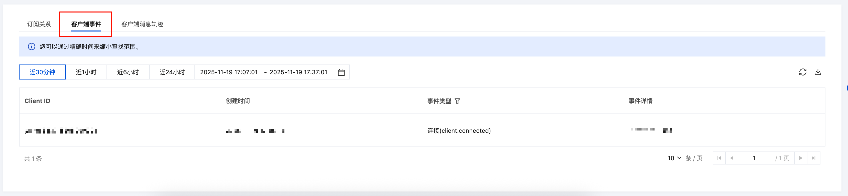The width and height of the screenshot is (848, 196).
Task: Go to the previous page
Action: (731, 158)
